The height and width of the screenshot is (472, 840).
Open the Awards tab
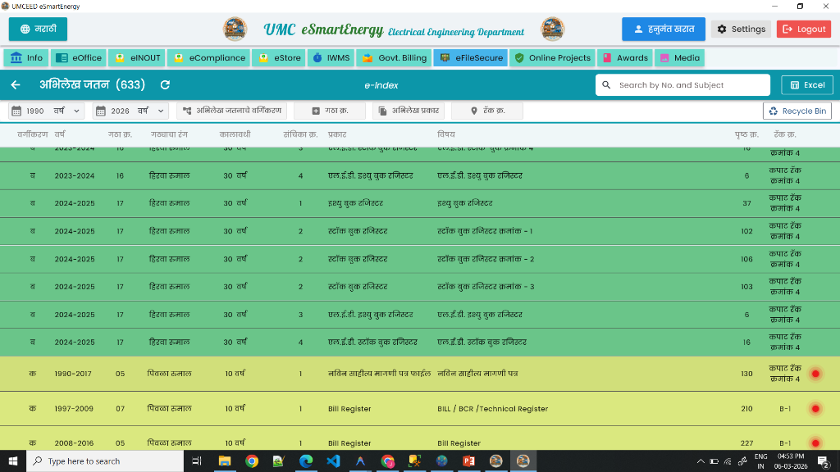coord(624,58)
